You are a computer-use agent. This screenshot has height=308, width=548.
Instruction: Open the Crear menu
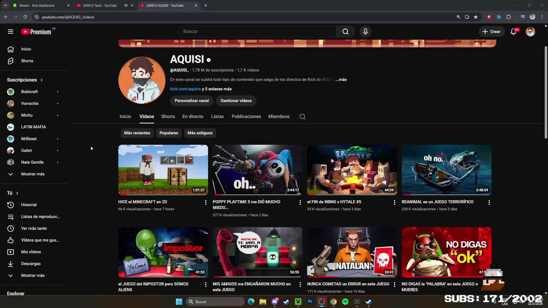point(491,32)
